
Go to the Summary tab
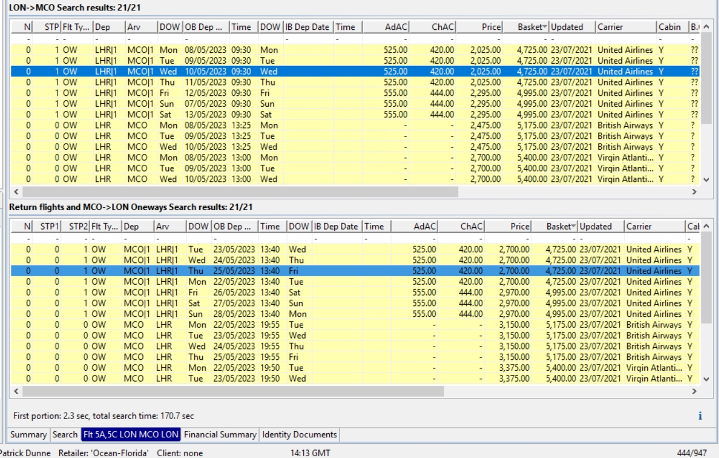28,434
